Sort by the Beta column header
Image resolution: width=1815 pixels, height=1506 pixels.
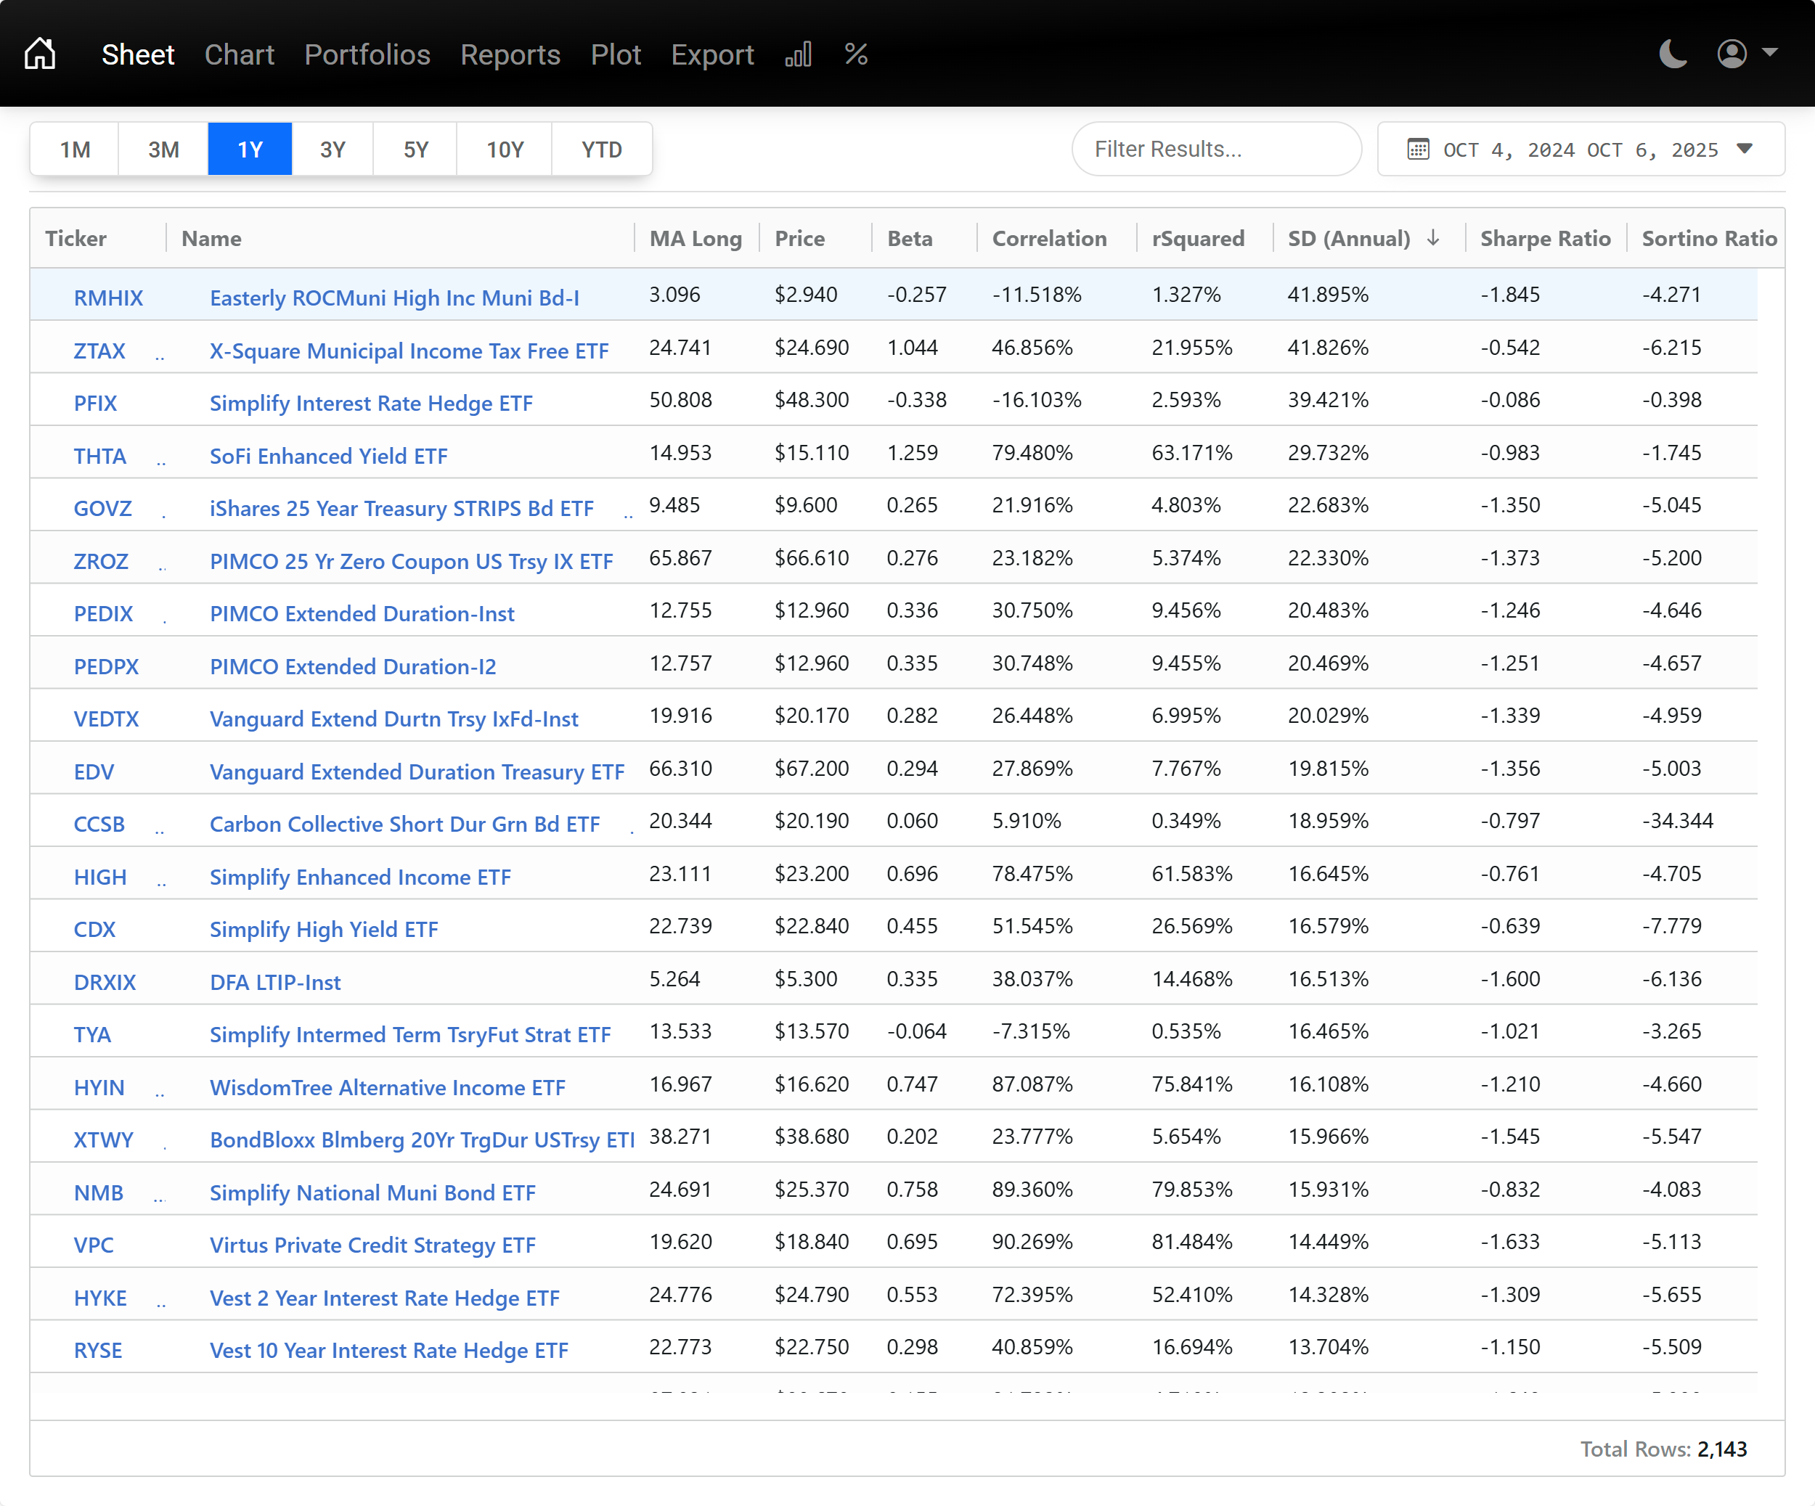point(909,239)
